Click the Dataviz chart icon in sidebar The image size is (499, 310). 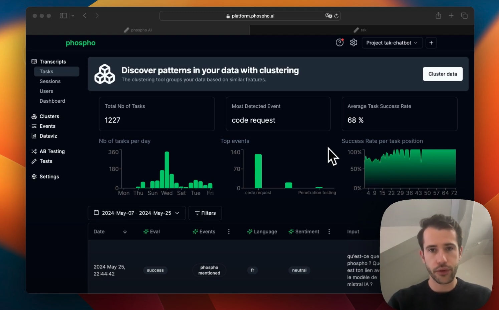(34, 136)
